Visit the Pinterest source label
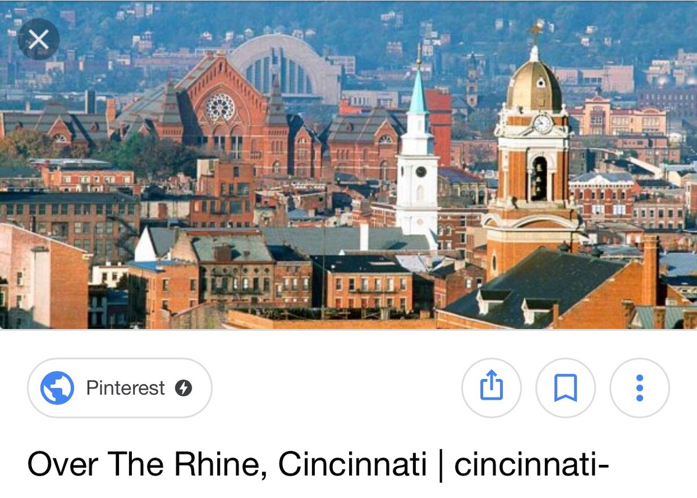The width and height of the screenshot is (697, 498). (125, 388)
